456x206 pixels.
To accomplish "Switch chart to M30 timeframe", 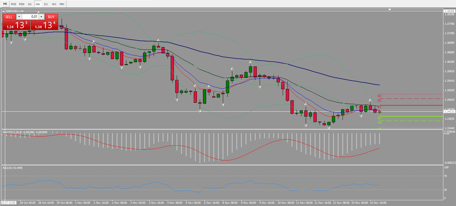I will 22,4.
